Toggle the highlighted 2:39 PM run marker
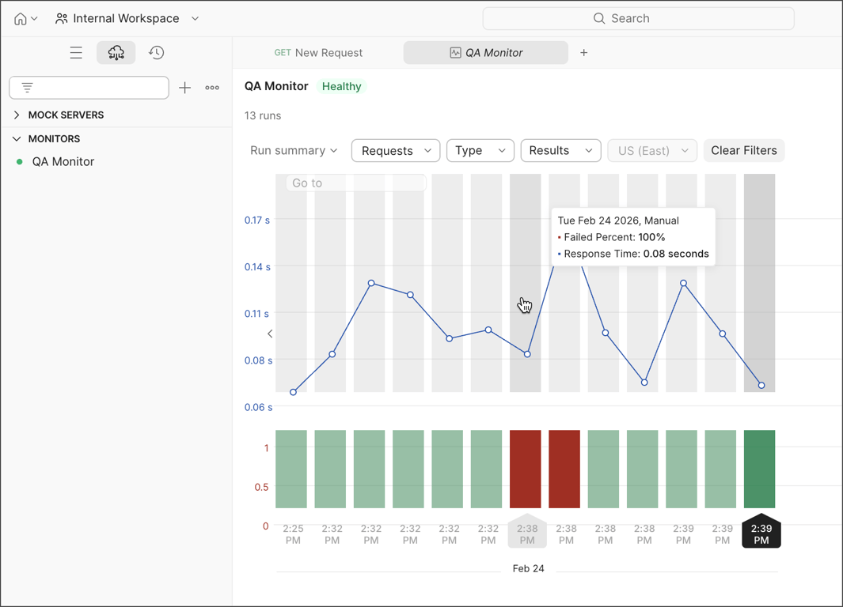This screenshot has width=843, height=607. coord(761,532)
